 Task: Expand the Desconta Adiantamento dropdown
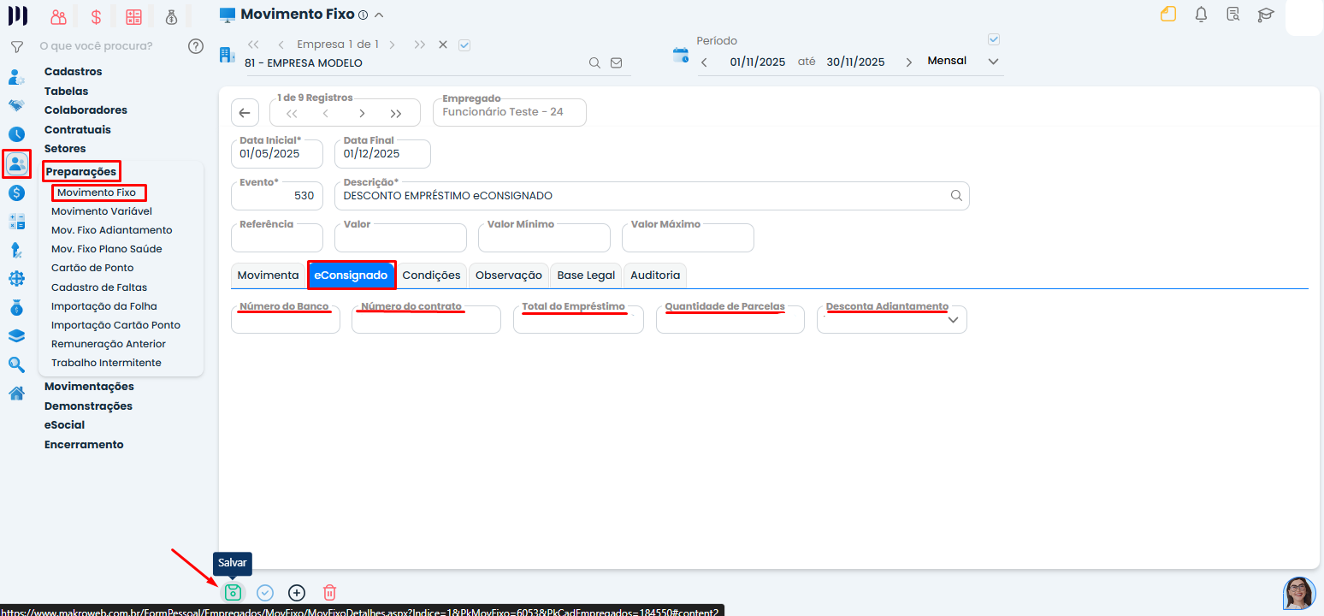point(953,320)
